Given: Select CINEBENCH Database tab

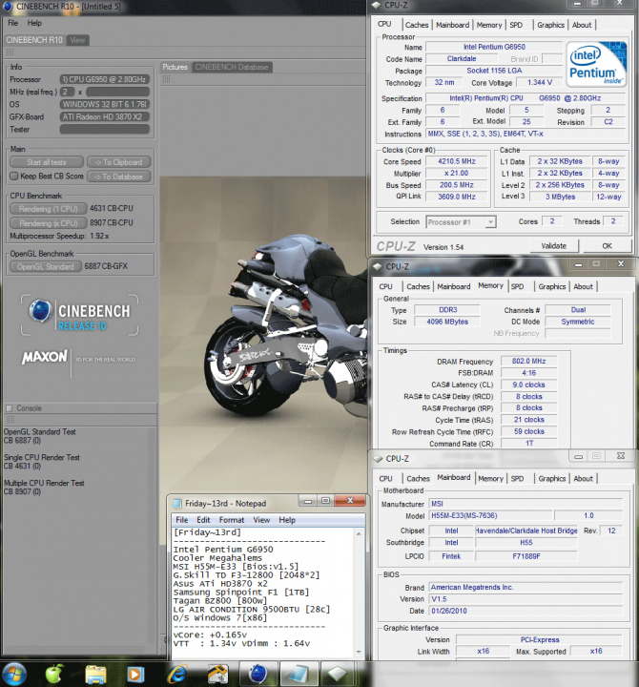Looking at the screenshot, I should (x=232, y=67).
